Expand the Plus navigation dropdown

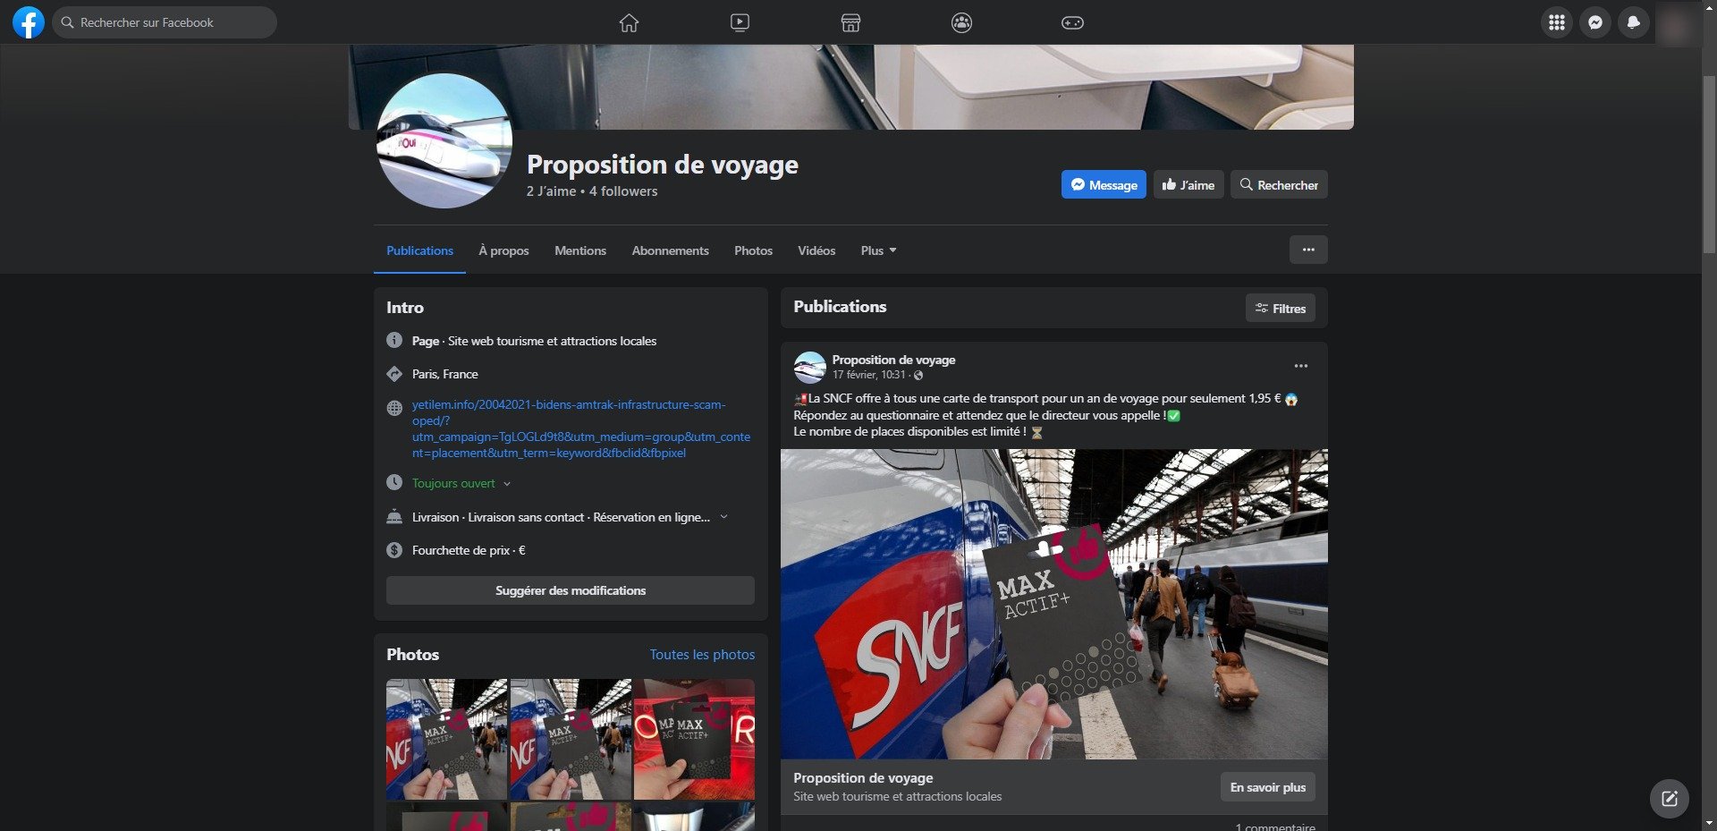(877, 250)
